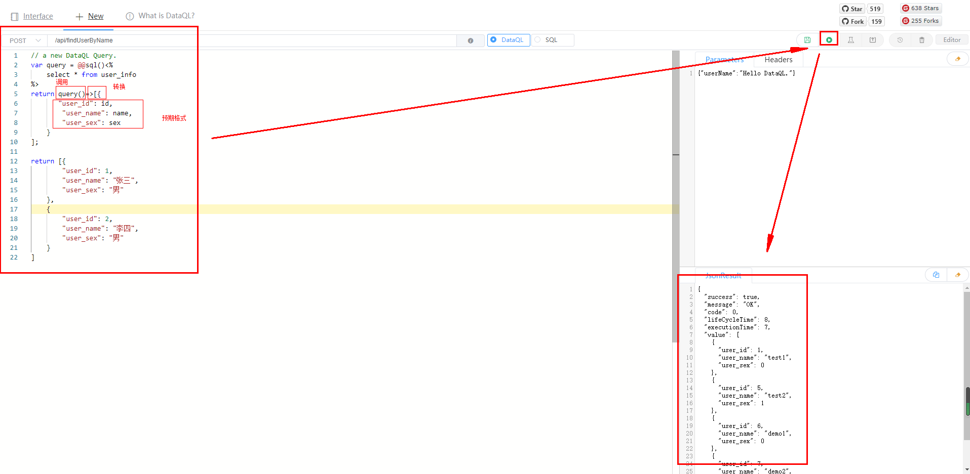
Task: Click code line '"user_name": "张三",'
Action: pos(100,180)
